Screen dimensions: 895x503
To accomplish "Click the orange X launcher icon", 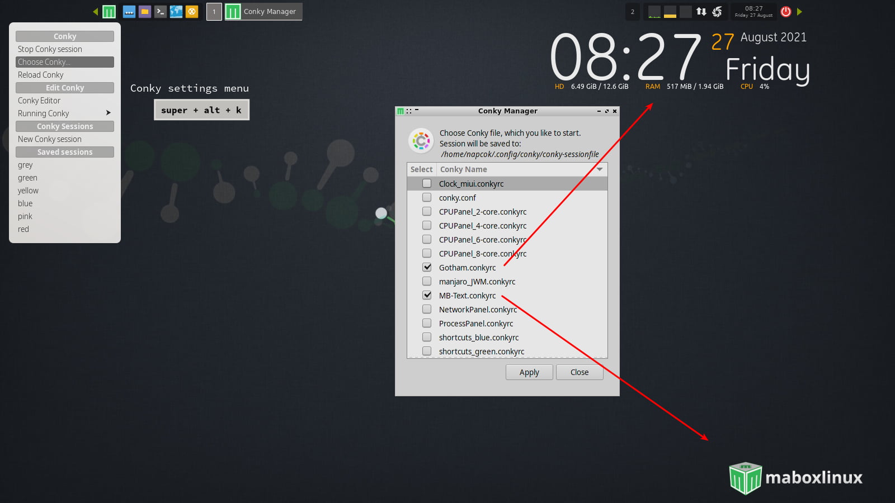I will [x=192, y=11].
